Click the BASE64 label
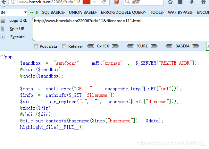Screen dimensions: 209x149 pyautogui.click(x=182, y=46)
